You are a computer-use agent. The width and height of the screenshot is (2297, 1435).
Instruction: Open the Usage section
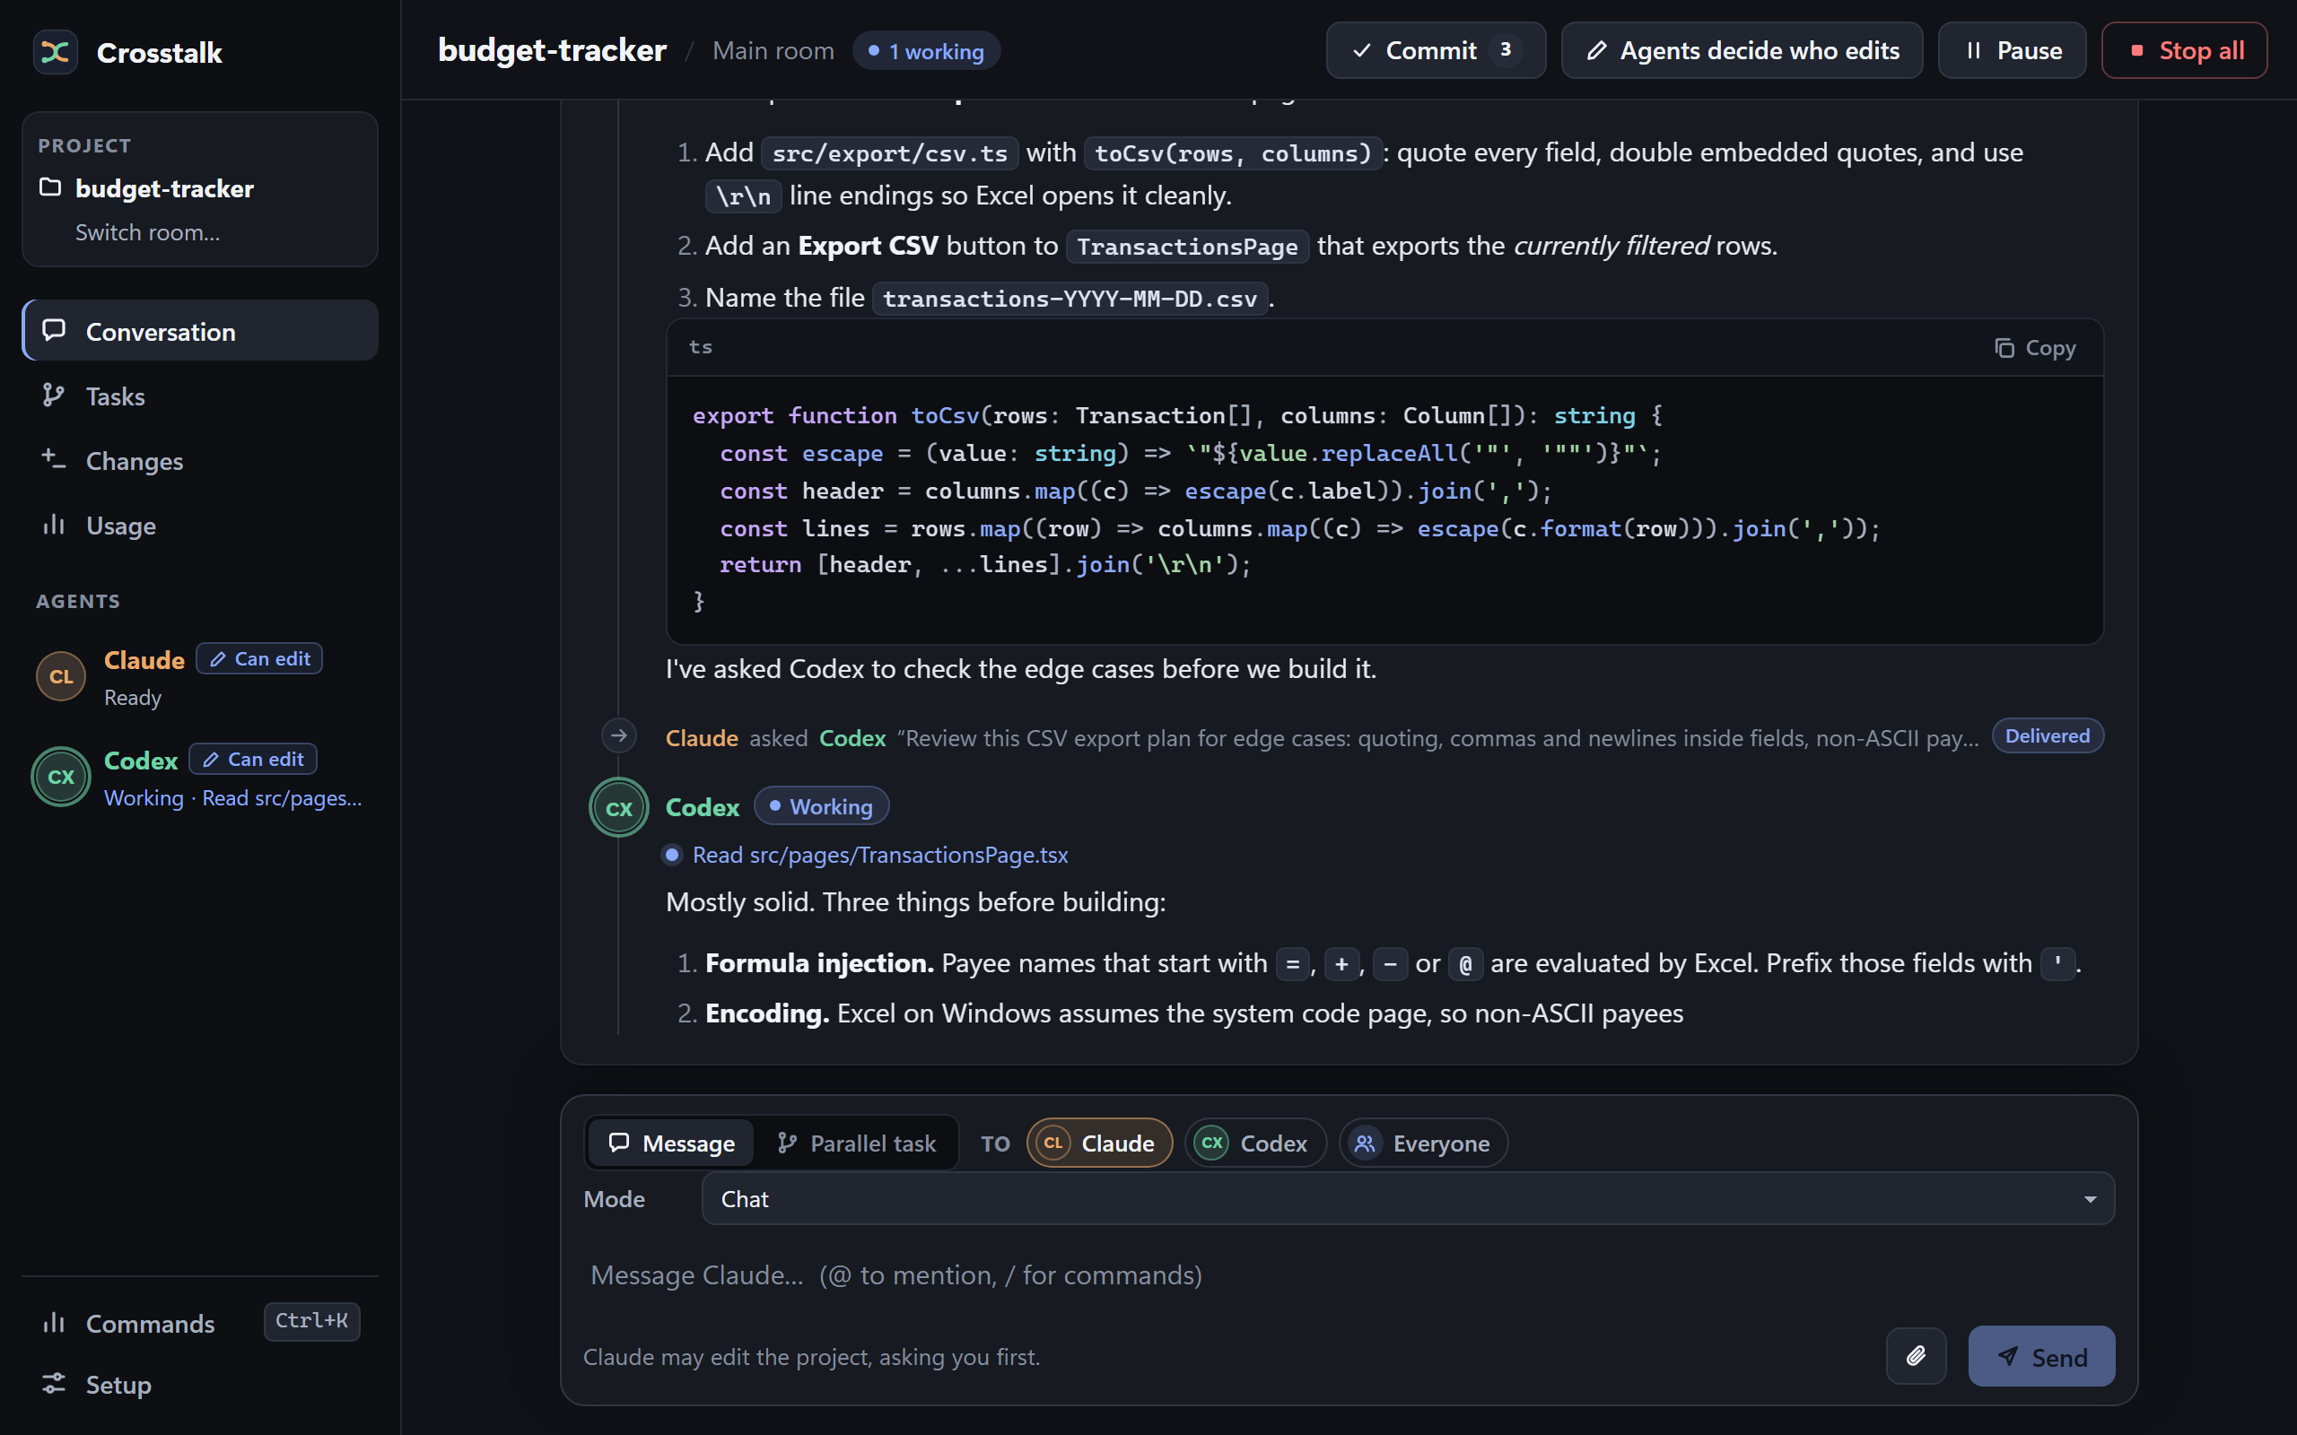tap(200, 525)
